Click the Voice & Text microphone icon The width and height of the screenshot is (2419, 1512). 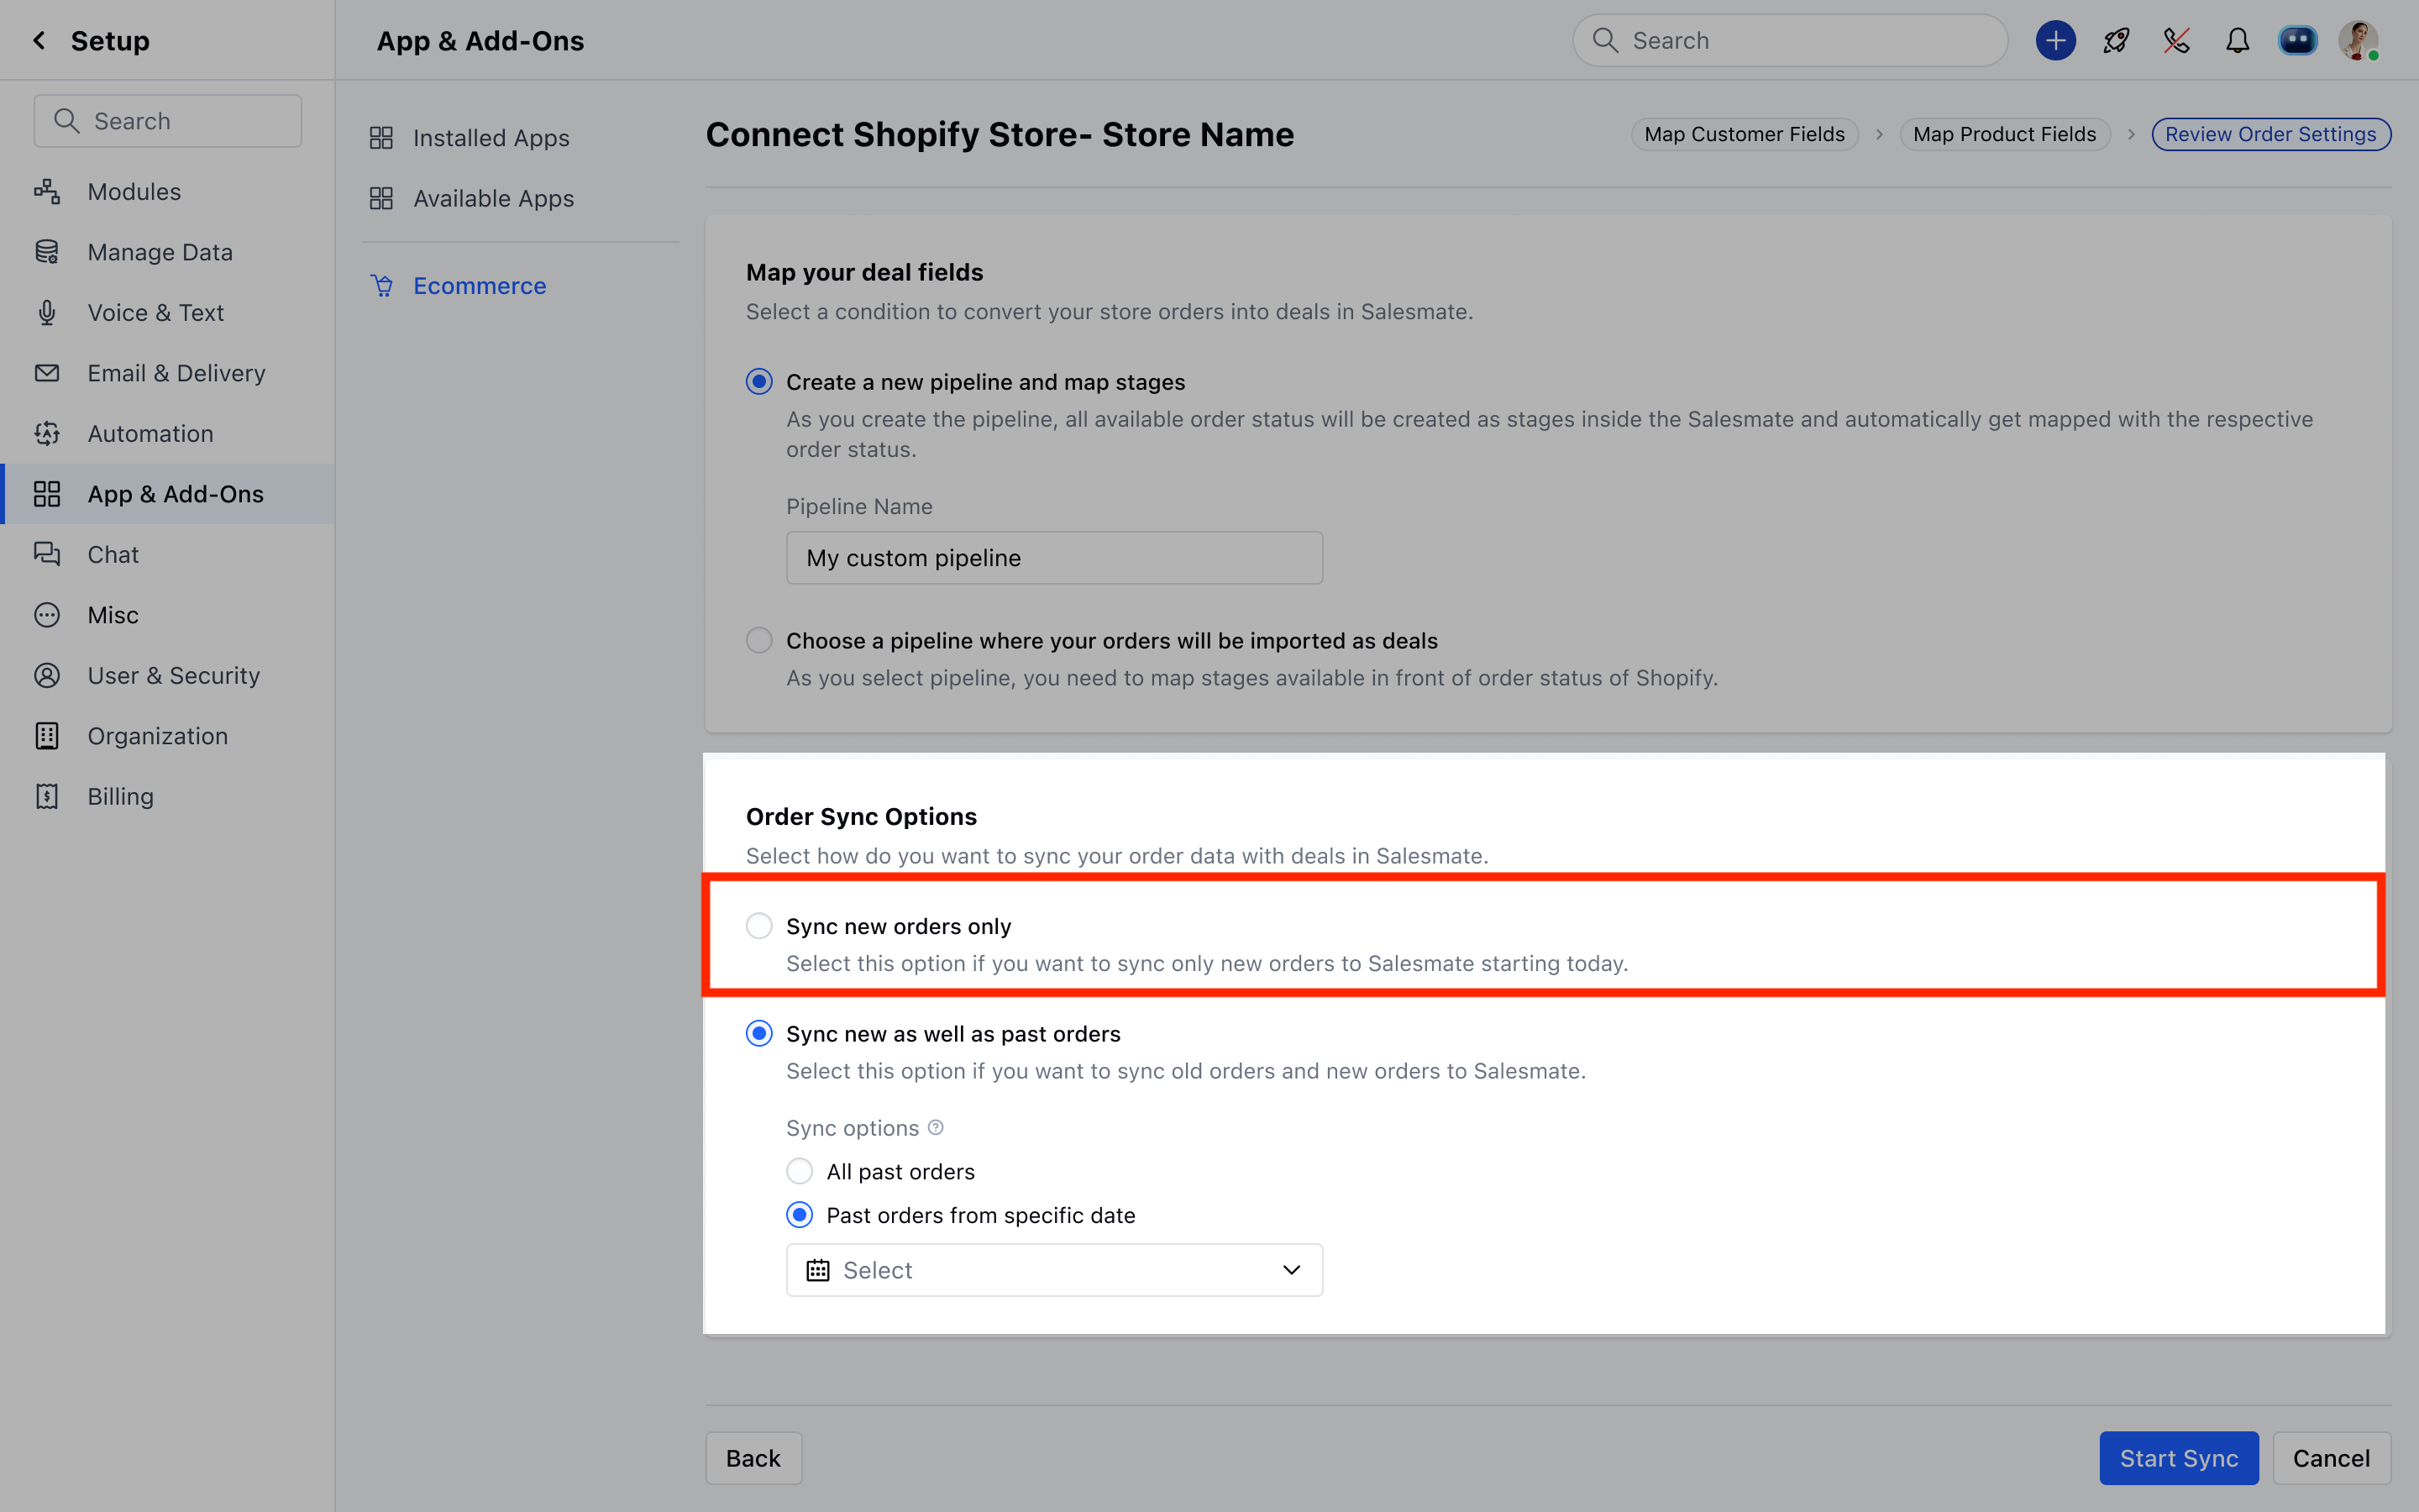(47, 312)
